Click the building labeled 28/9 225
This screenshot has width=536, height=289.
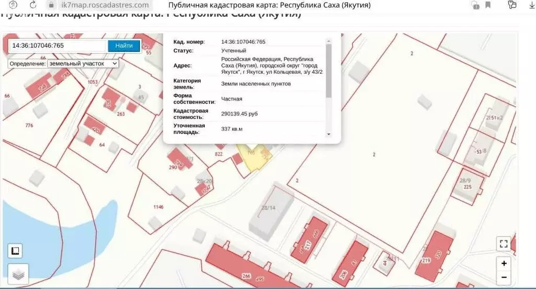(x=467, y=186)
